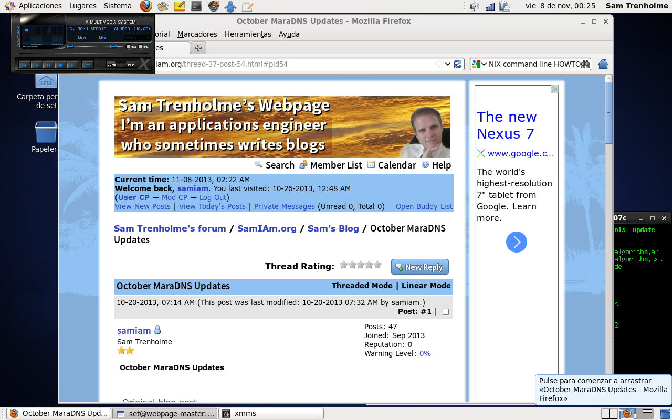Stop playback in XMMS
Screen dimensions: 672x420
pyautogui.click(x=61, y=65)
